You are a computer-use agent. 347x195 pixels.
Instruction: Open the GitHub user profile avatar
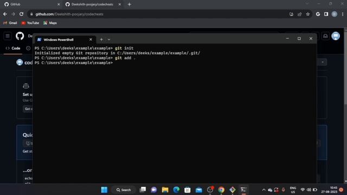[336, 36]
